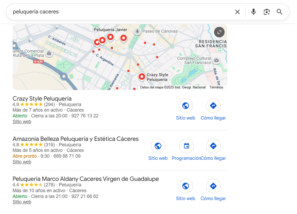
Task: Open the Sitio web globe icon for Marco Aldany
Action: [186, 186]
